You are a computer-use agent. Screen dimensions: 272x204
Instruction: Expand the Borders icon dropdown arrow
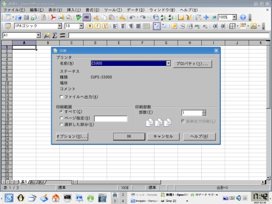tap(237, 26)
